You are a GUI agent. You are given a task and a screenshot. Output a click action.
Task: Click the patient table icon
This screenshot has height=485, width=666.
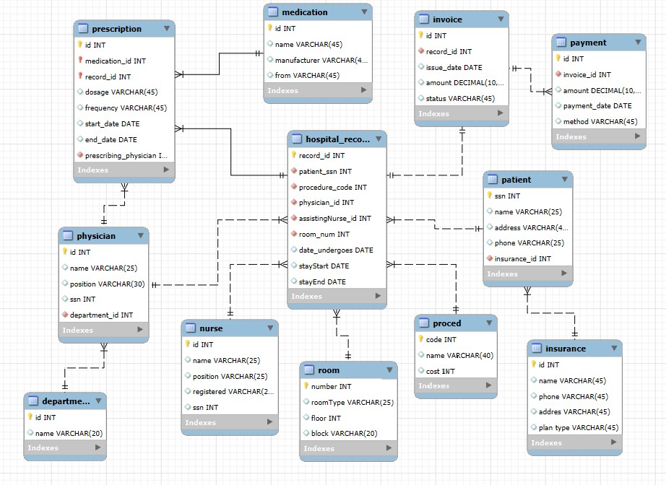[493, 180]
